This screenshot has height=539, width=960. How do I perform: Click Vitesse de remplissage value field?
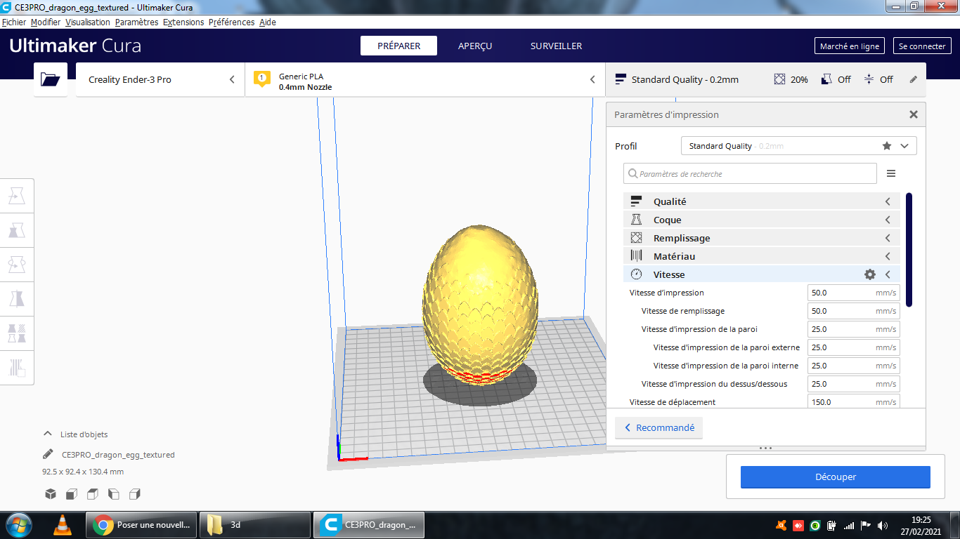pyautogui.click(x=854, y=311)
